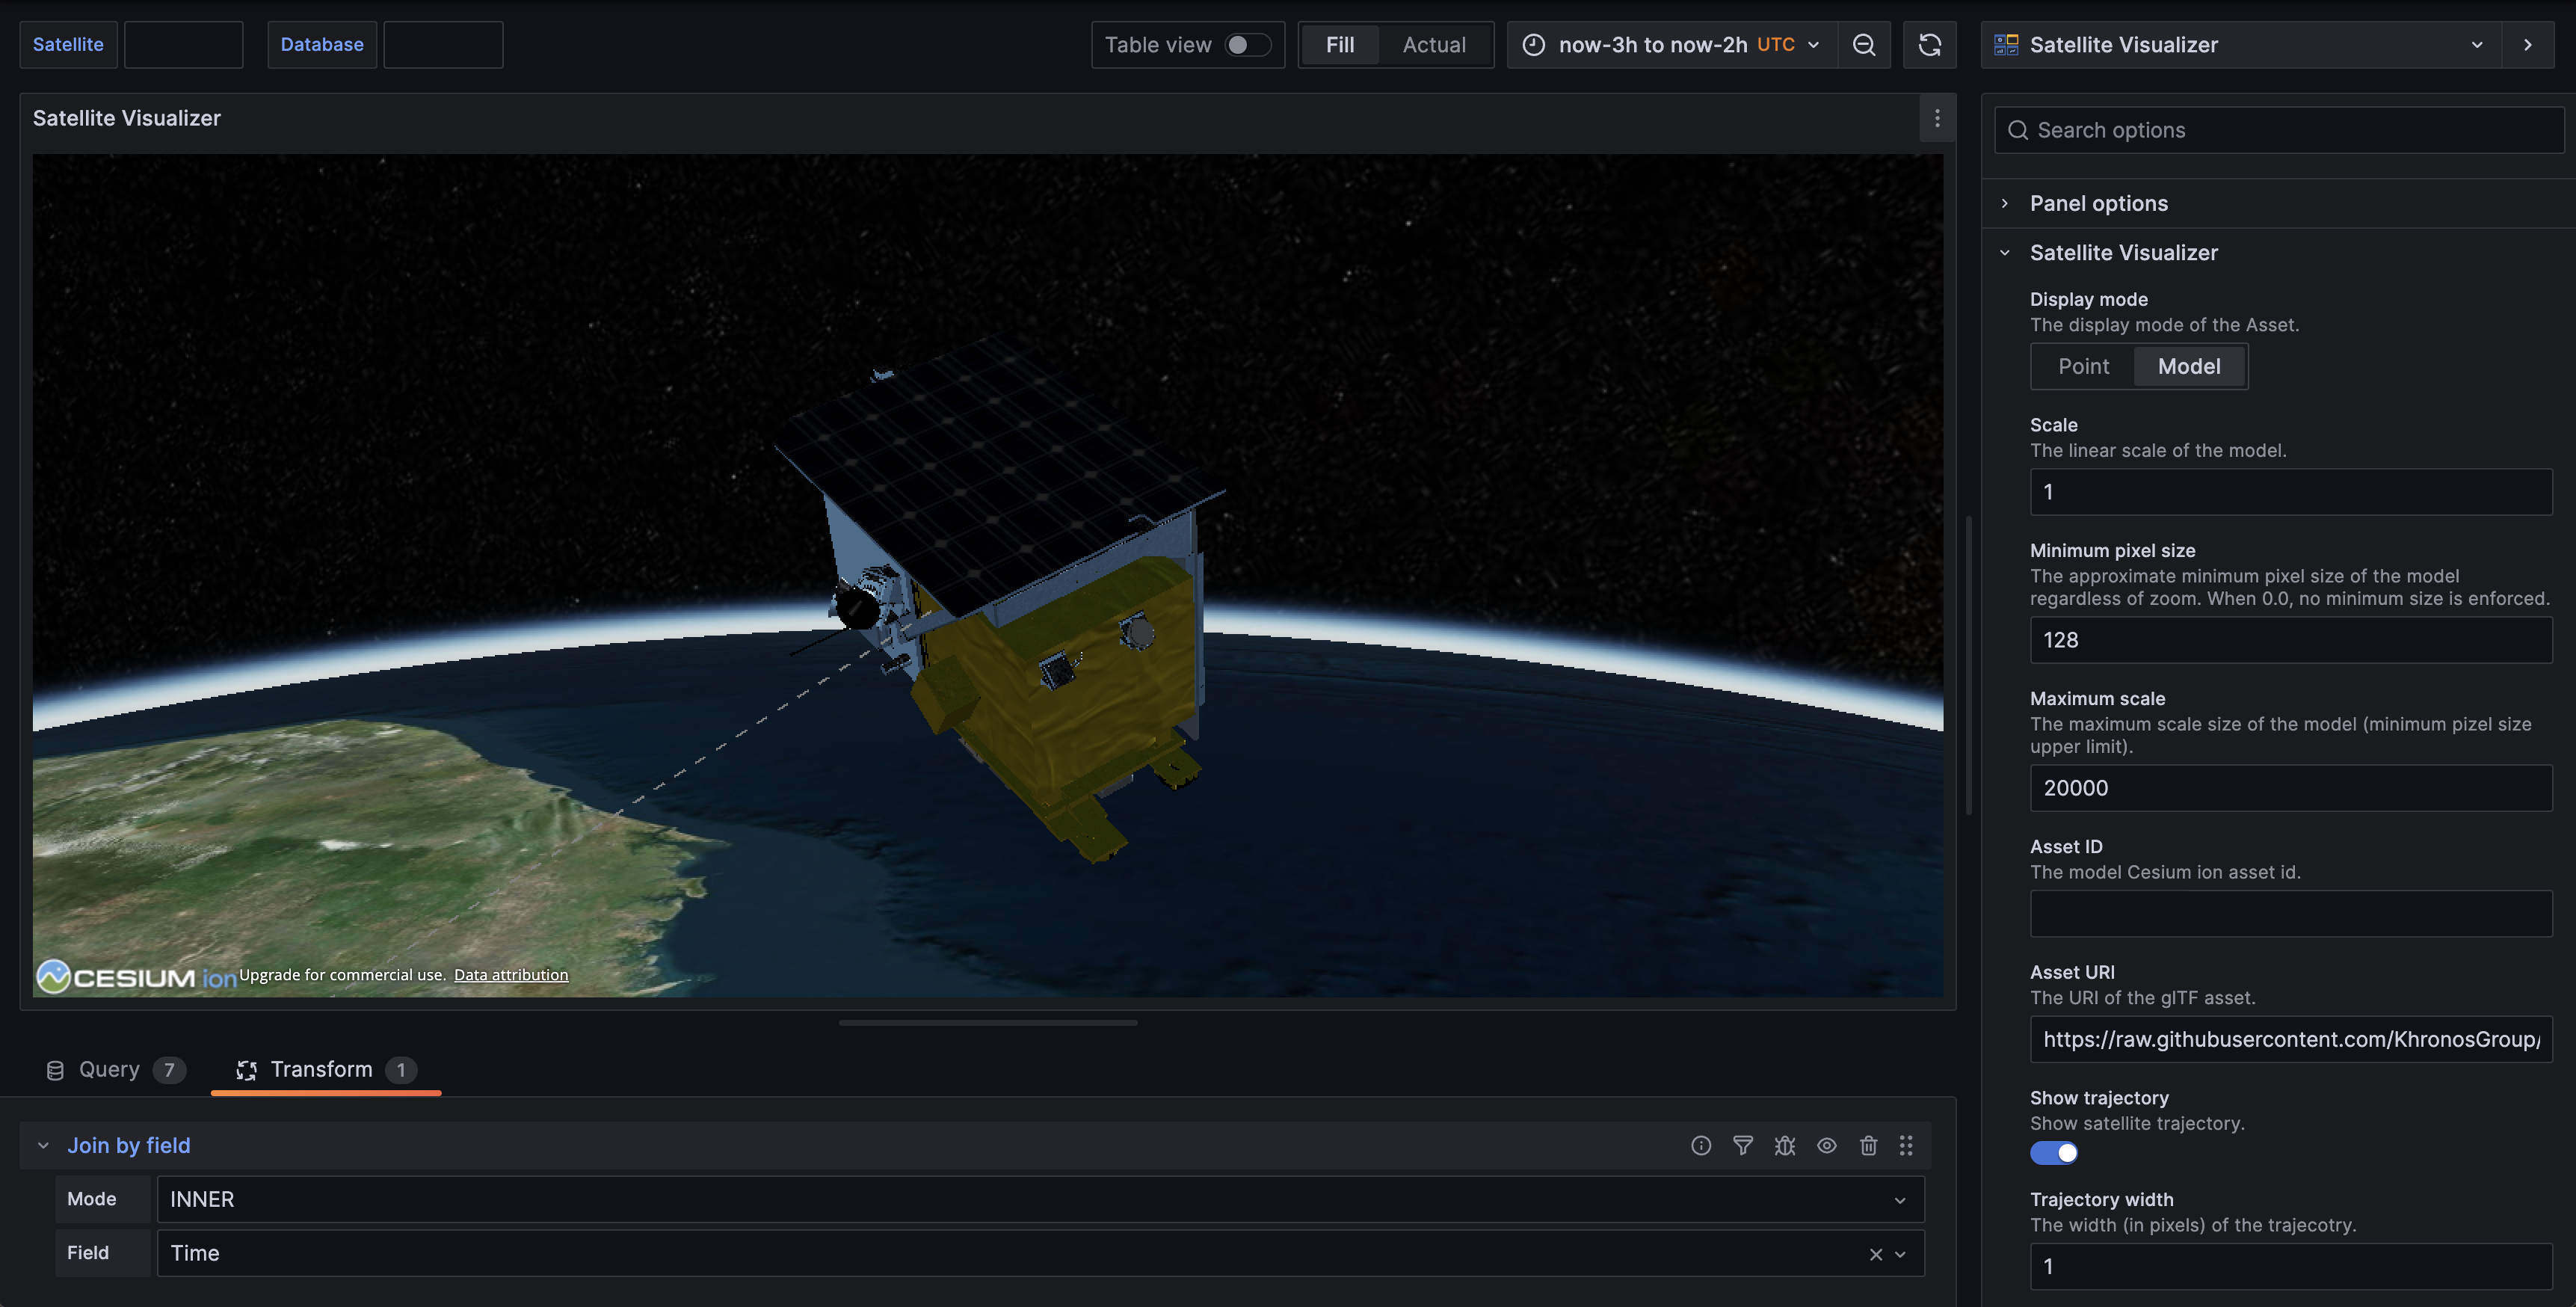Open debug view for Join by field
2576x1307 pixels.
pos(1784,1145)
